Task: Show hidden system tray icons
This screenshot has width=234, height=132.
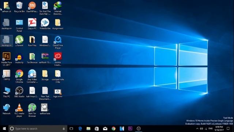Action: [x=197, y=129]
